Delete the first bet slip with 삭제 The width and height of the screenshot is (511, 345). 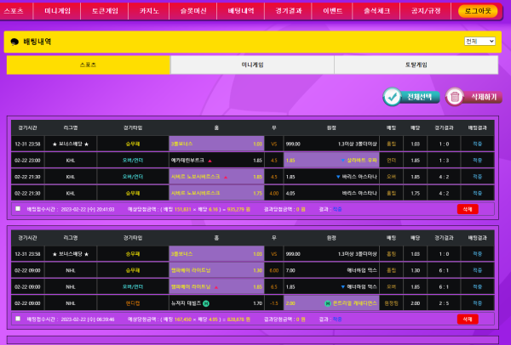coord(467,208)
